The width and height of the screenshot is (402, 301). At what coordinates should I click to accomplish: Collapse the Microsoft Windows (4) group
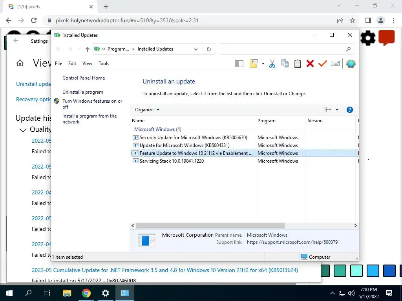(x=158, y=129)
